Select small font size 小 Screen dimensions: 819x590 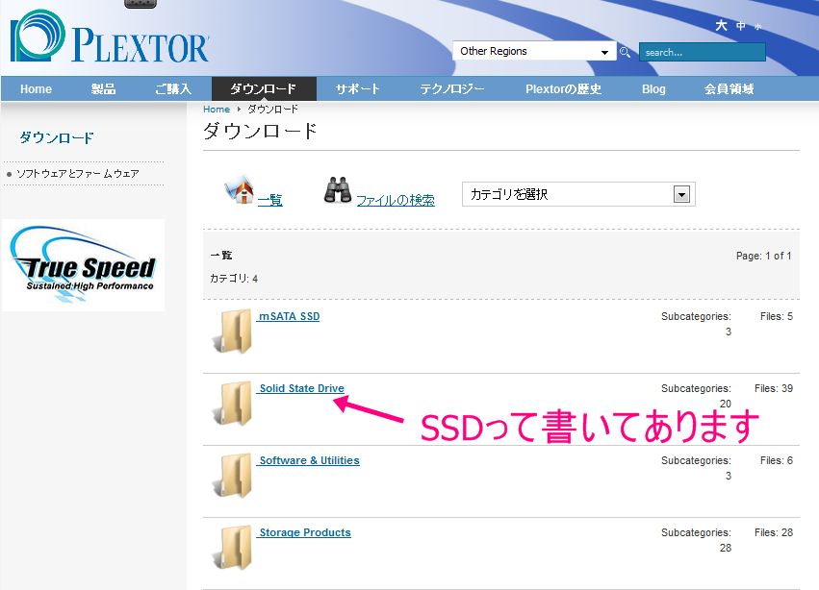point(758,27)
